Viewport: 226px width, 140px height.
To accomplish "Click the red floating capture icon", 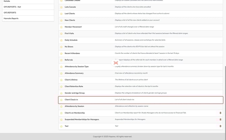I will coord(116,63).
